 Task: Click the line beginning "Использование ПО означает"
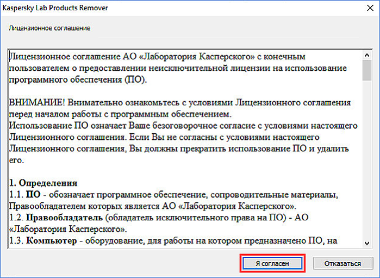tap(183, 126)
